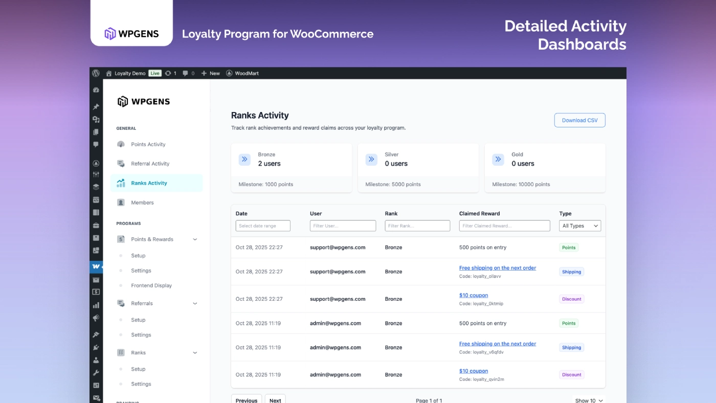Click the Select date range field

point(263,226)
